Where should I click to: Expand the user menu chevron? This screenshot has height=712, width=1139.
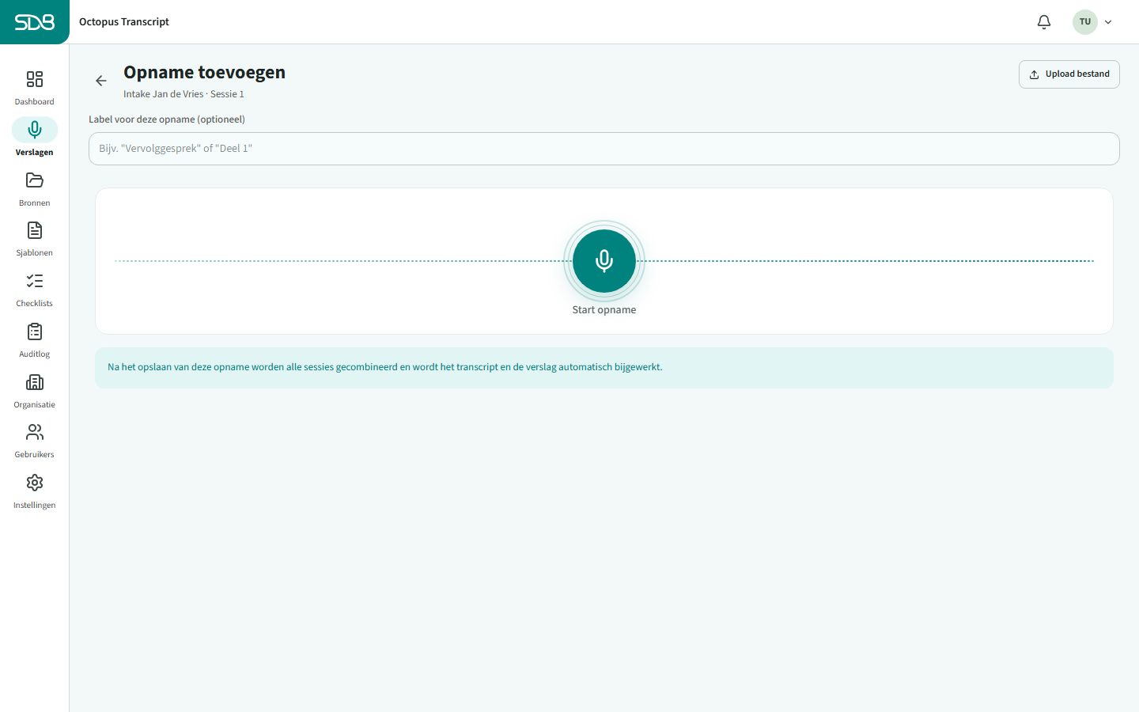point(1108,22)
